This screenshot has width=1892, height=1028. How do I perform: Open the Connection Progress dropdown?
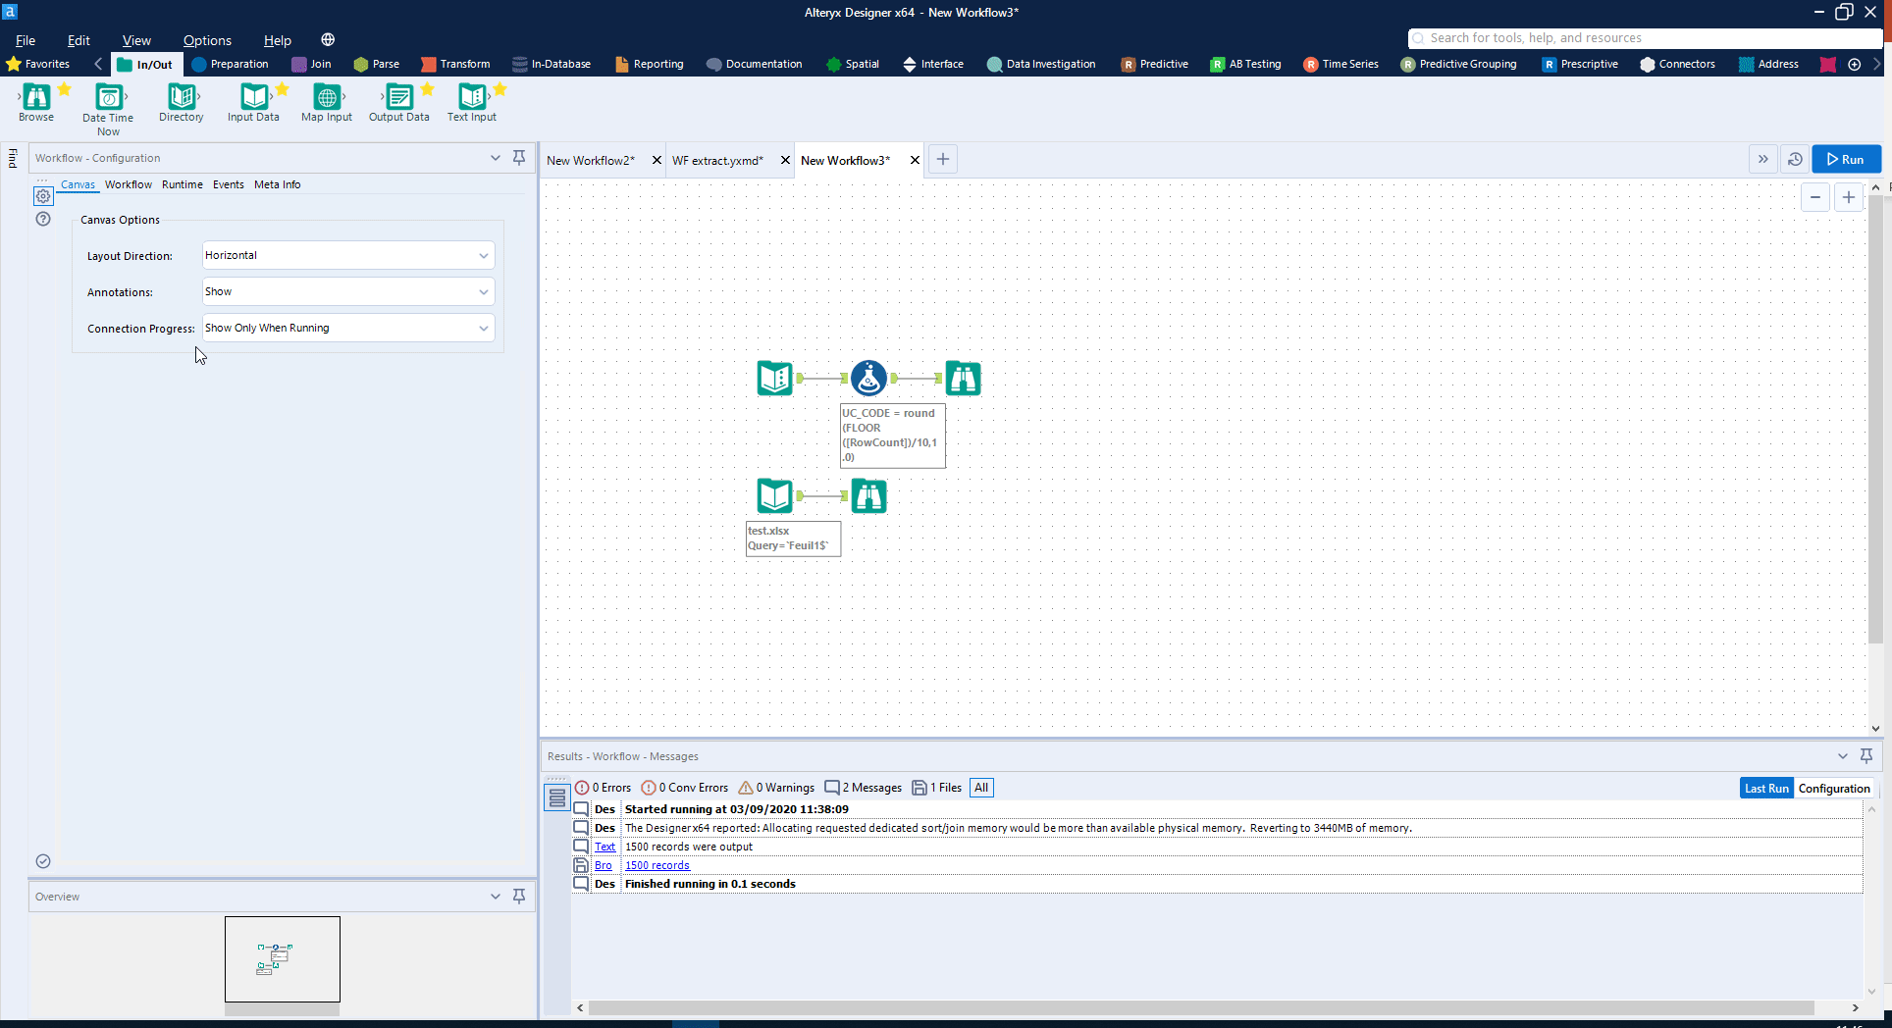348,328
